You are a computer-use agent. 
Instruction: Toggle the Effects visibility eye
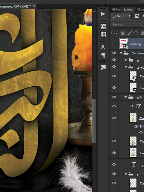coord(136,127)
